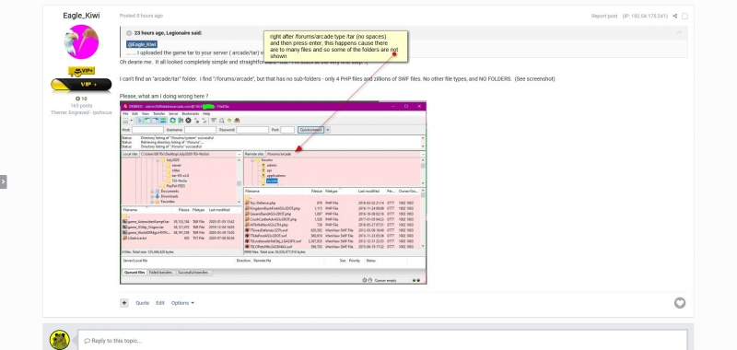Viewport: 737px width, 350px height.
Task: Click the frog avatar beside the reply box
Action: click(x=60, y=340)
